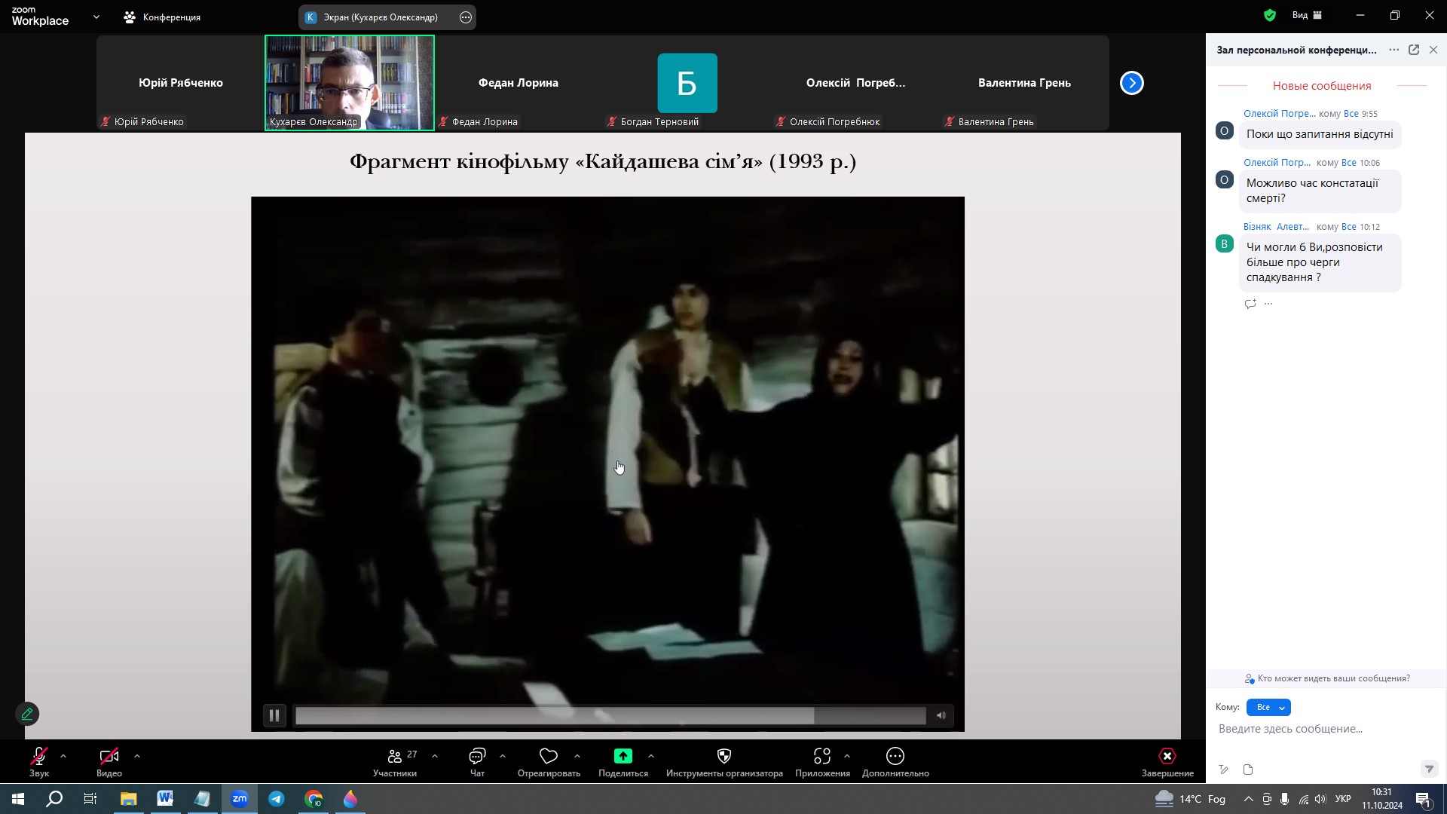Image resolution: width=1447 pixels, height=814 pixels.
Task: Open Инструменты организатора host tools
Action: (x=724, y=761)
